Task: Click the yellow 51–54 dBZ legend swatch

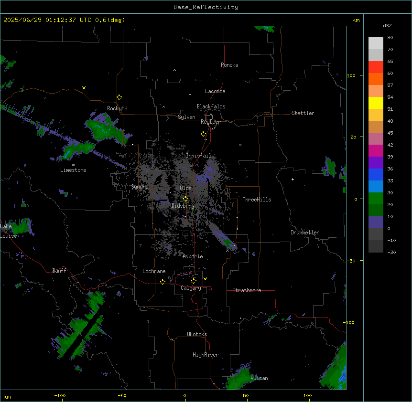Action: click(x=376, y=103)
